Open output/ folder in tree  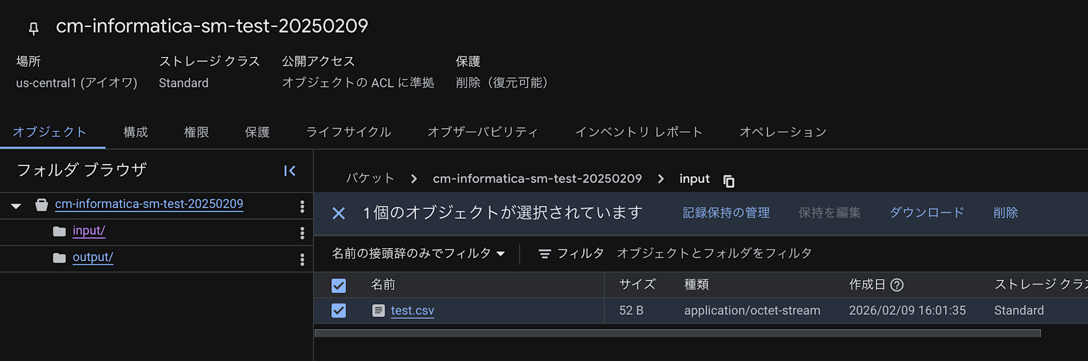pyautogui.click(x=93, y=257)
